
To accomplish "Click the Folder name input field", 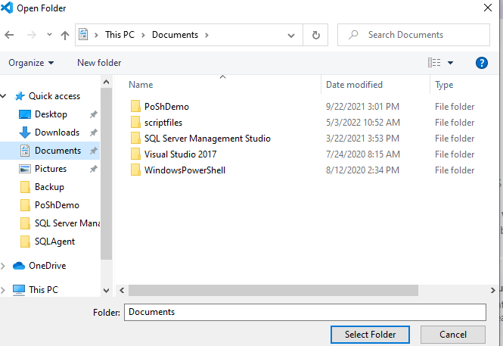I will pyautogui.click(x=305, y=312).
